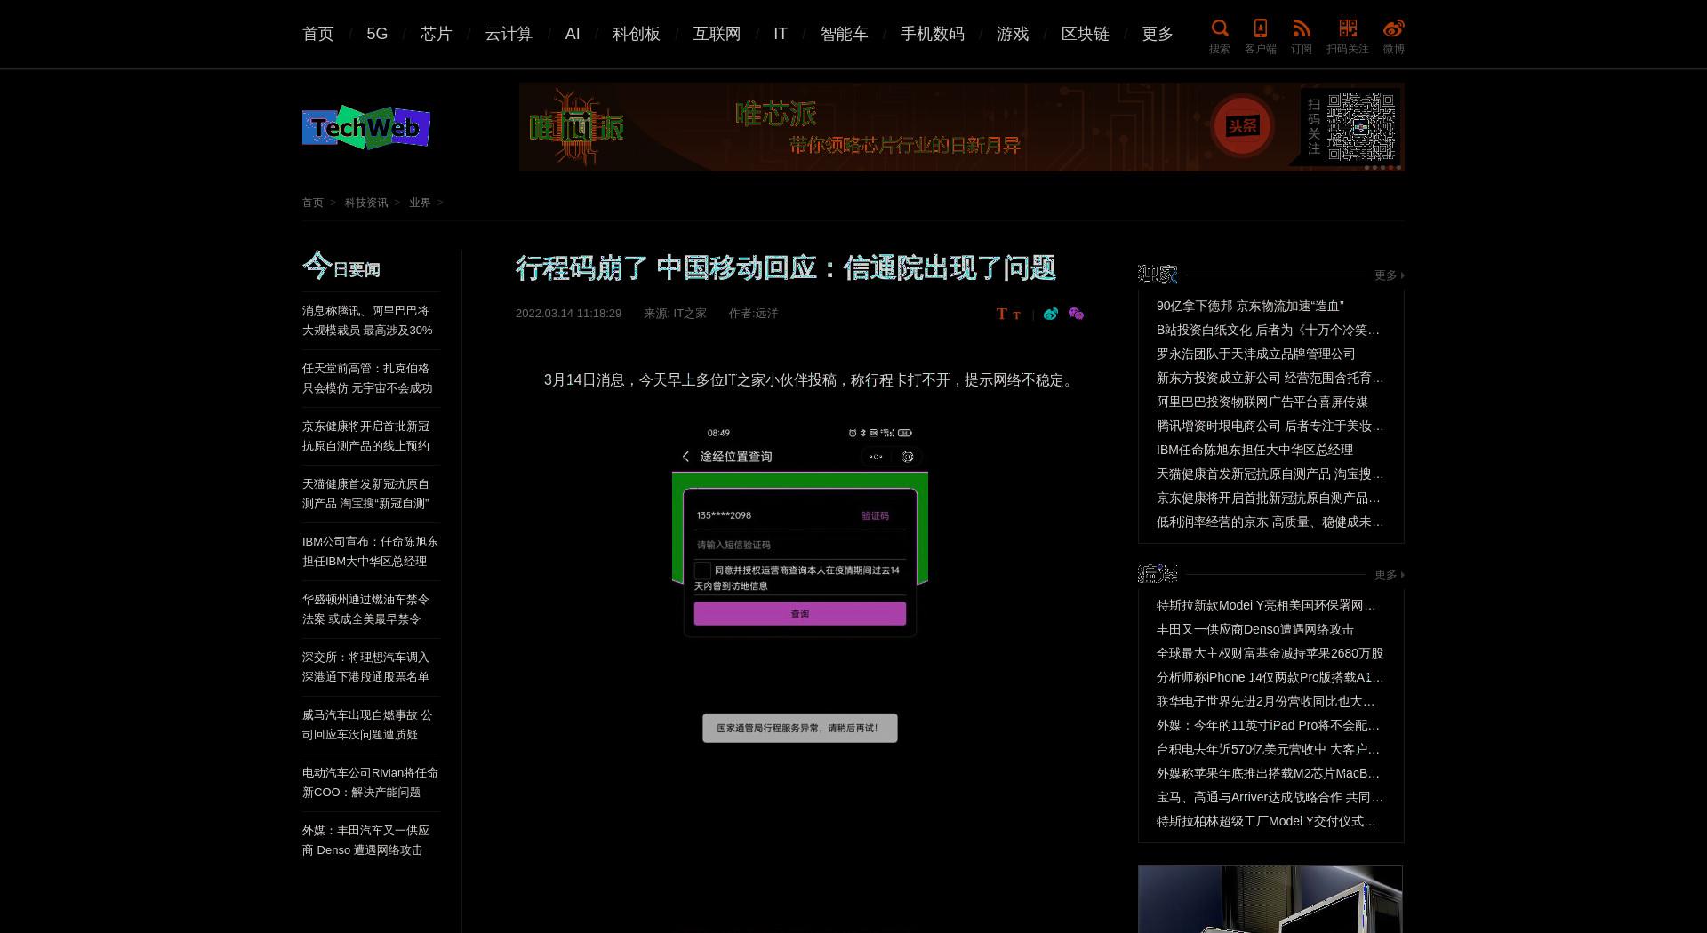Open the 头条 round badge in banner

click(1242, 126)
